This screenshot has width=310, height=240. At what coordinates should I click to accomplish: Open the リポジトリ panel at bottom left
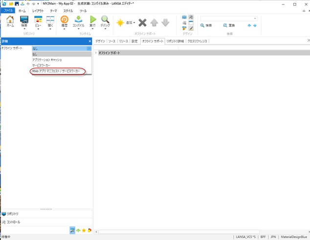coord(14,214)
